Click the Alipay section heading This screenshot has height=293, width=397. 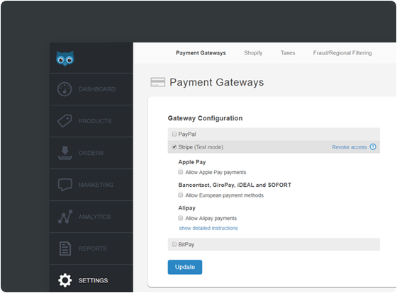click(187, 208)
